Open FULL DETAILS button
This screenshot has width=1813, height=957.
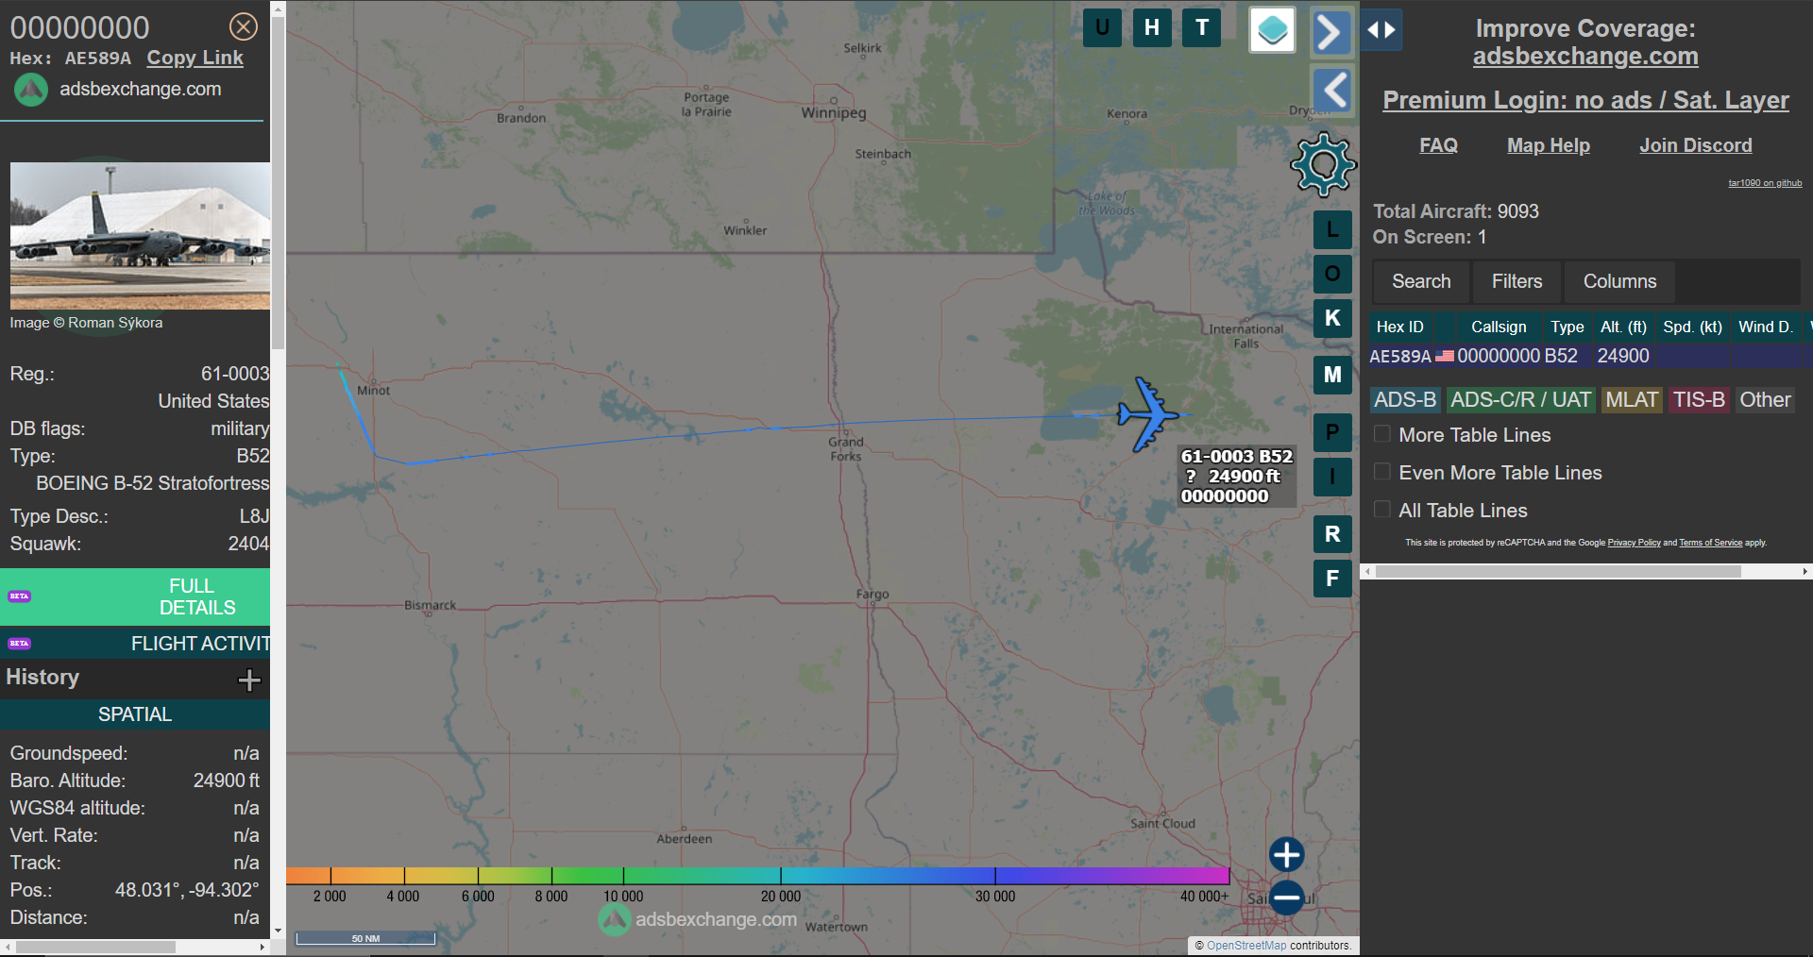[135, 596]
